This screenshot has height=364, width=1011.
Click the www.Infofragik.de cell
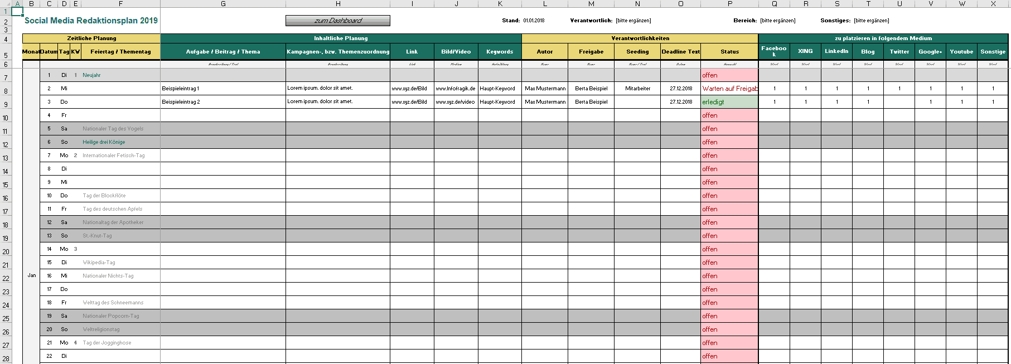pos(456,89)
